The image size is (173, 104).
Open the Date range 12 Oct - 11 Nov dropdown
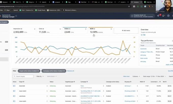click(x=154, y=76)
